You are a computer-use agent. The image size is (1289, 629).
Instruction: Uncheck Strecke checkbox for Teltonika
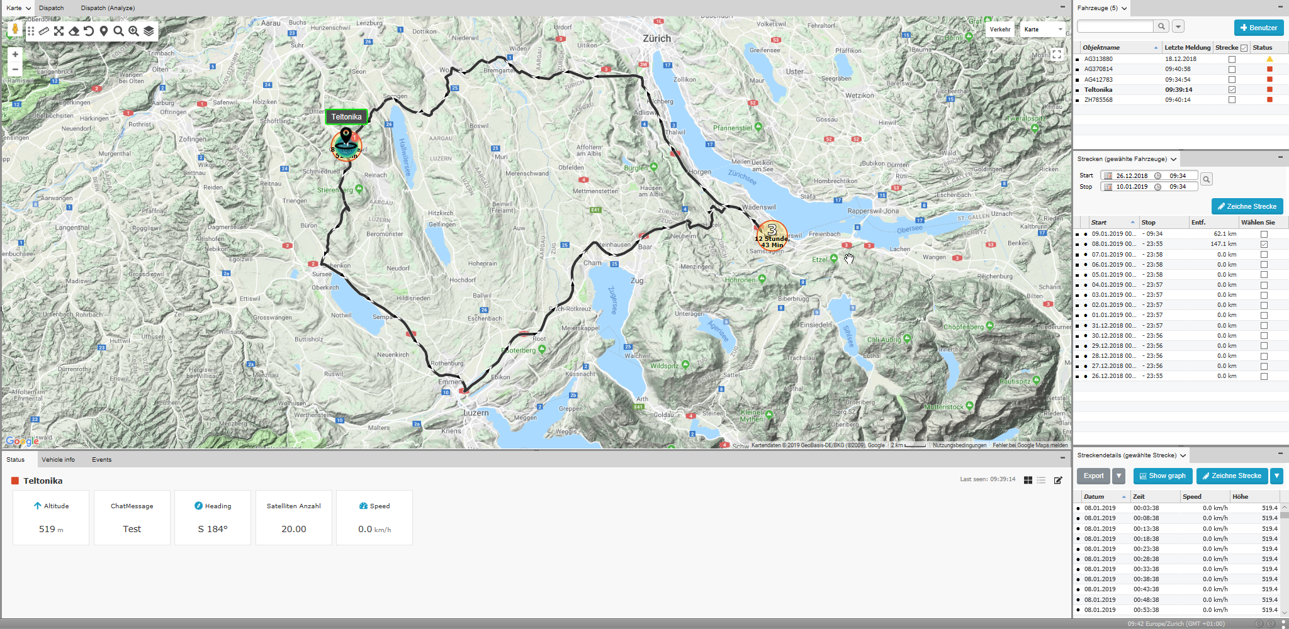1232,90
